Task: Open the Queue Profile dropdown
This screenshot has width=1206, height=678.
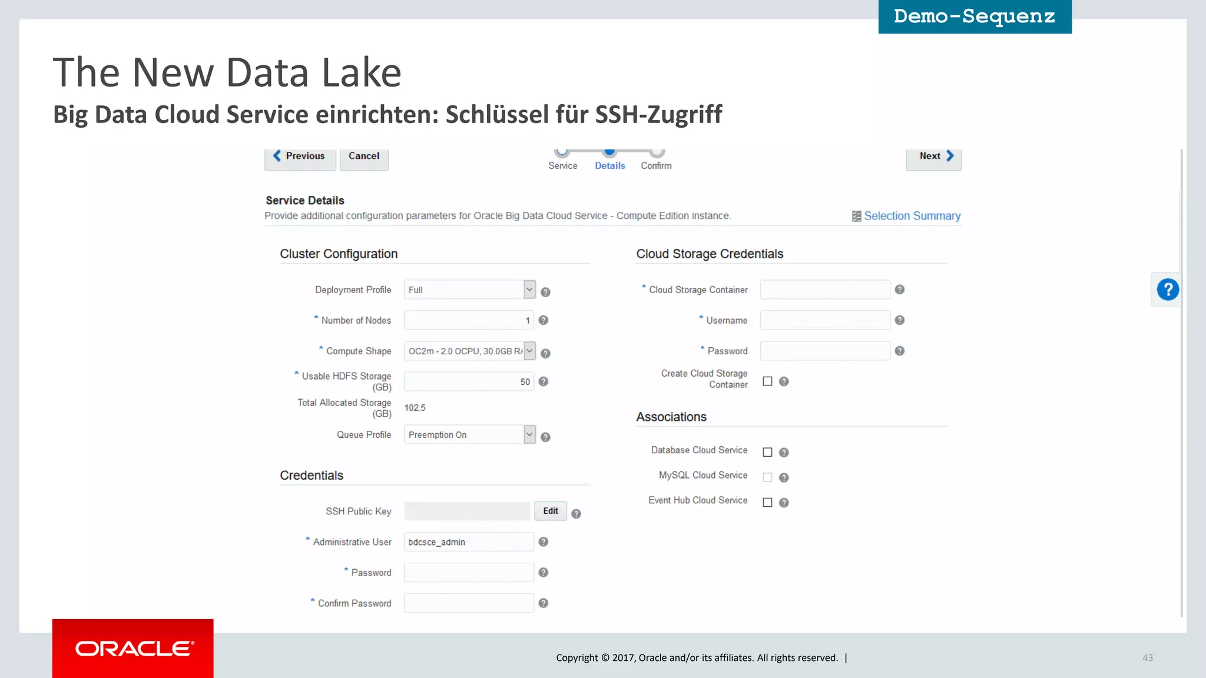Action: [470, 434]
